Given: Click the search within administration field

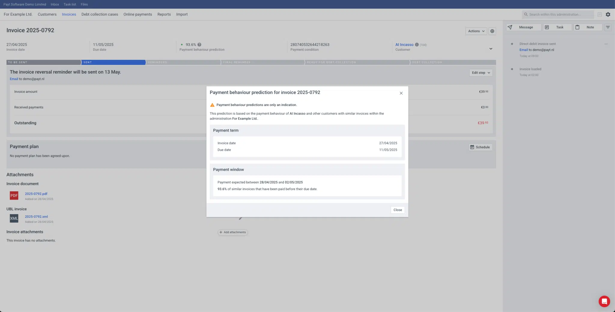Looking at the screenshot, I should coord(558,14).
